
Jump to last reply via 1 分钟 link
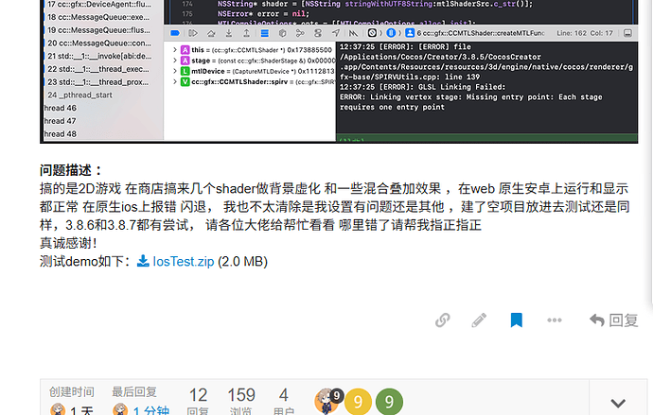click(151, 409)
